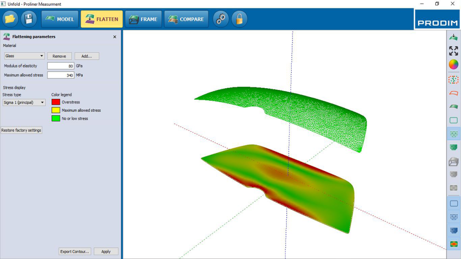
Task: Fit view with the four-arrows icon
Action: pos(453,51)
